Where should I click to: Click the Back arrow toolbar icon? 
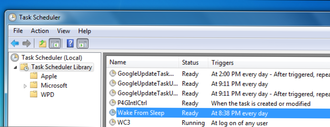click(15, 44)
